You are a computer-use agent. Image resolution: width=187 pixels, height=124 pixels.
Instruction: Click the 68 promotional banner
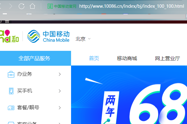(129, 95)
